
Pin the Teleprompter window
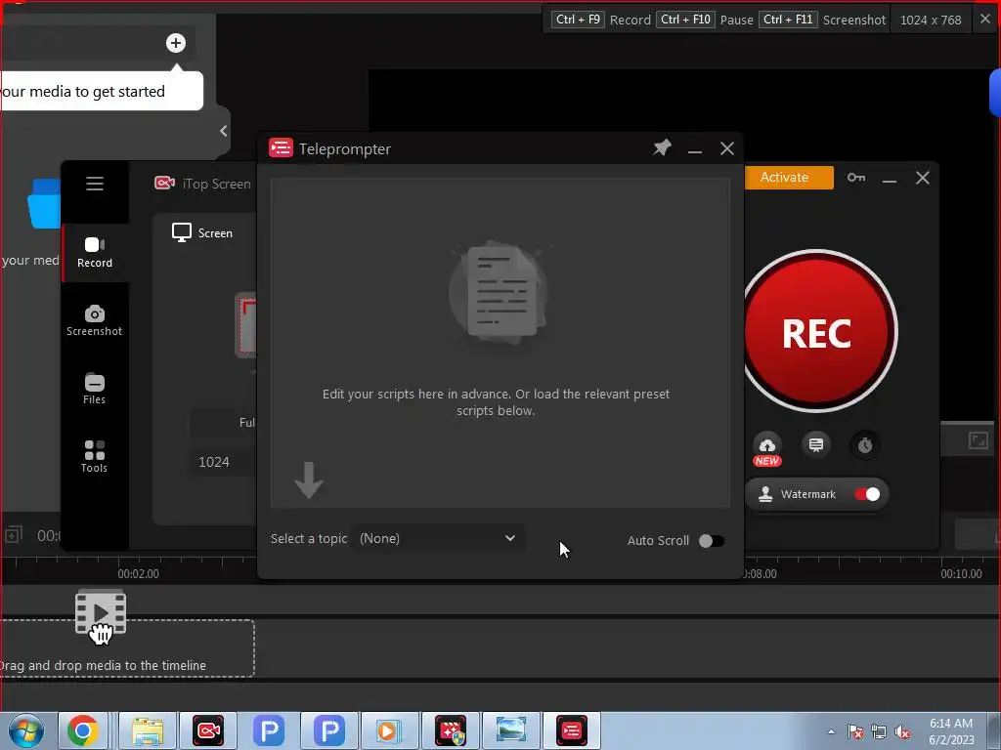point(662,148)
